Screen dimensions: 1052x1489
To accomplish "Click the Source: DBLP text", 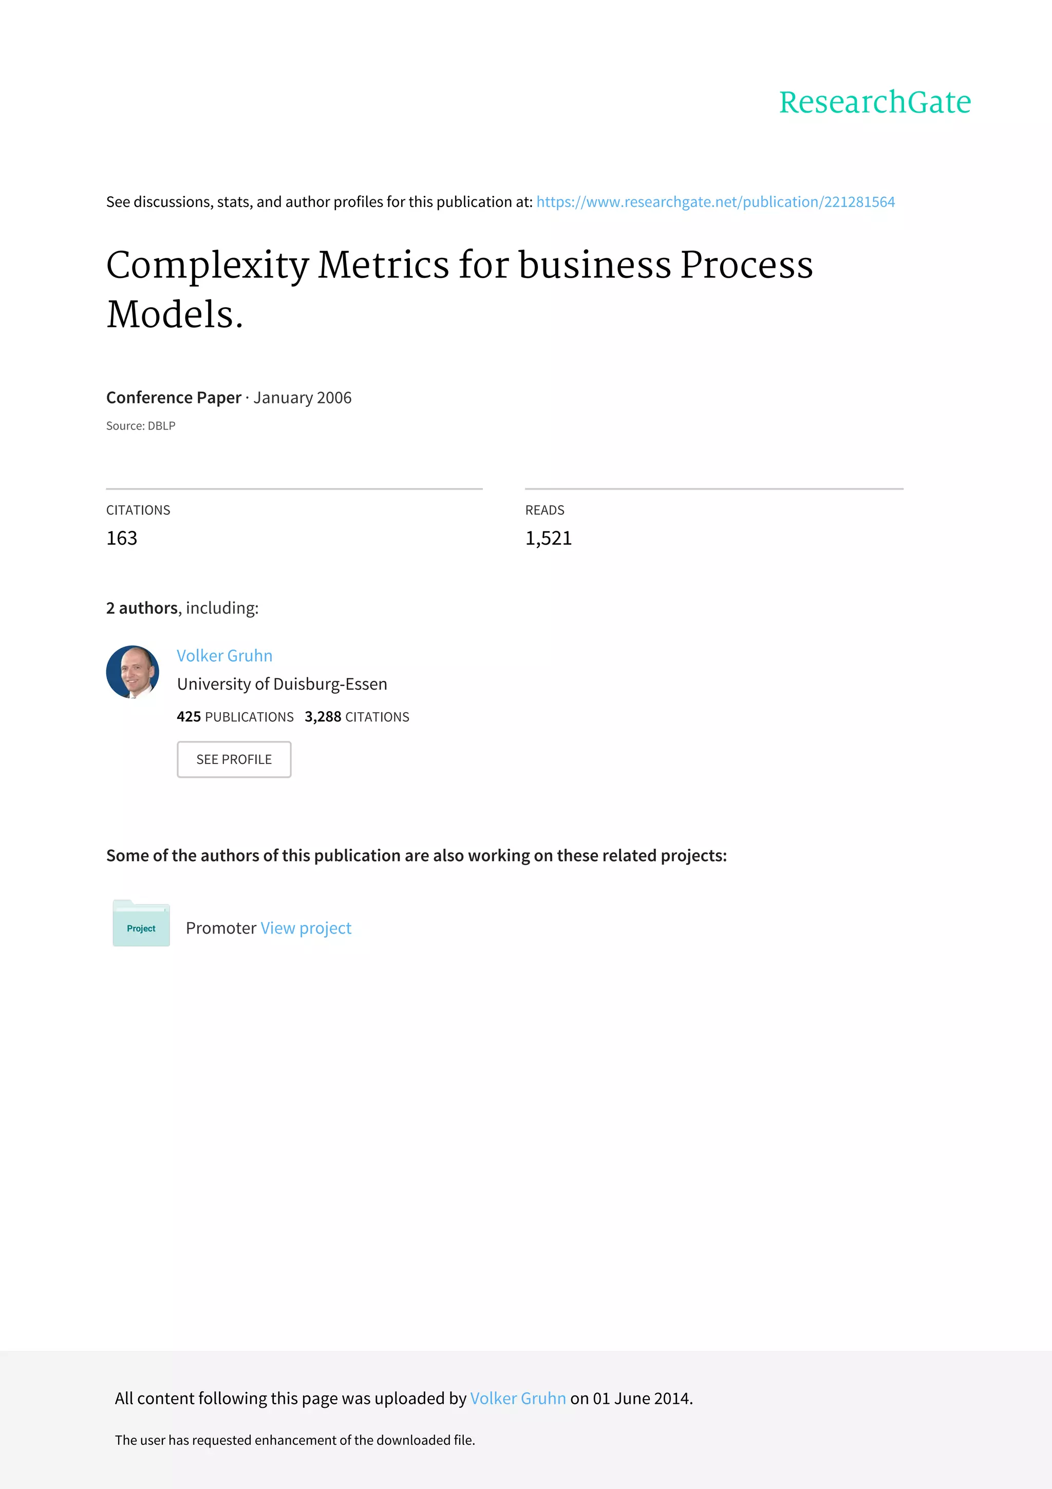I will coord(141,426).
